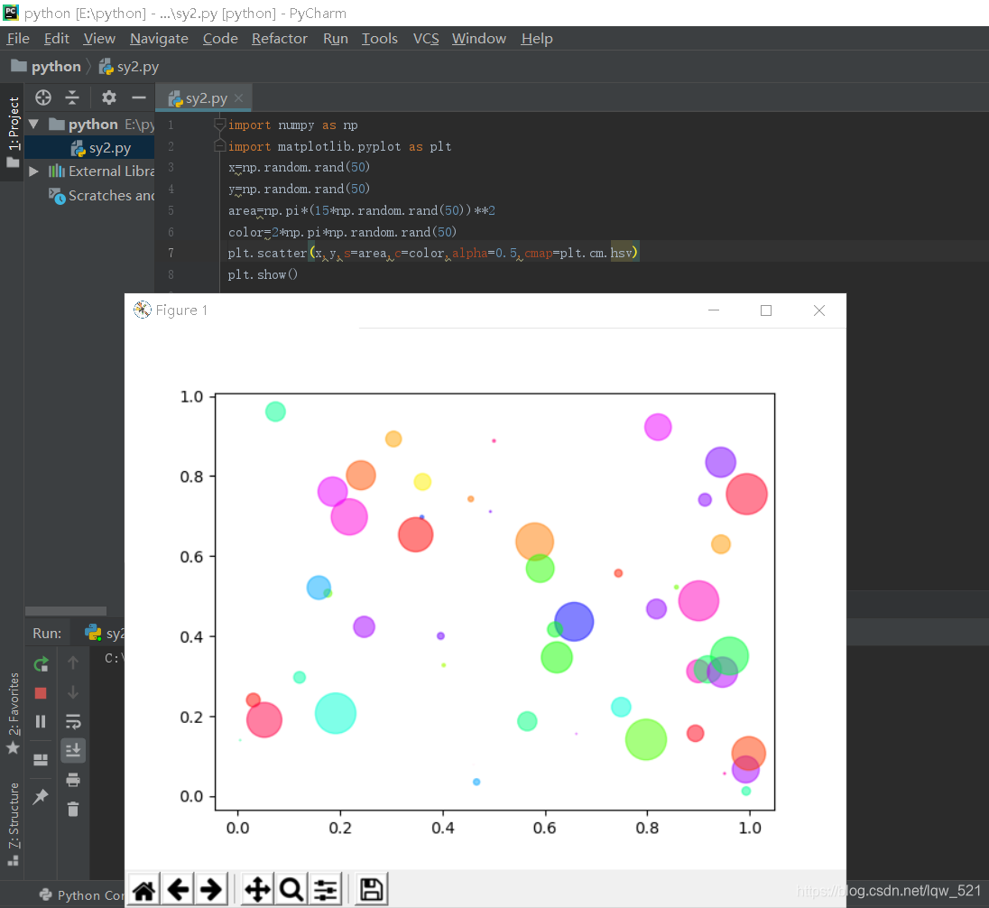989x908 pixels.
Task: Close the sy2.py editor tab
Action: 238,97
